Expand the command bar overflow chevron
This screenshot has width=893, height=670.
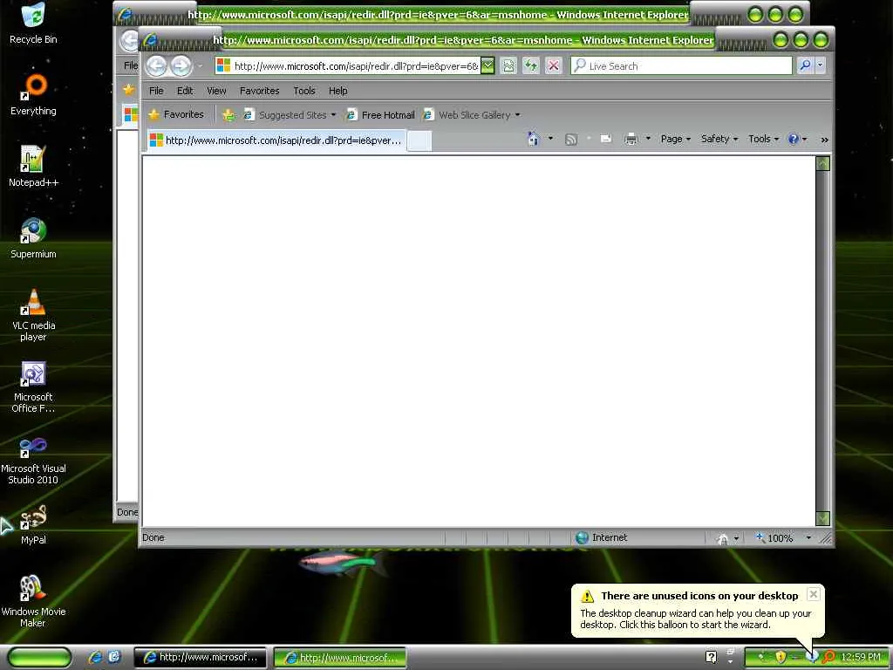(x=824, y=140)
